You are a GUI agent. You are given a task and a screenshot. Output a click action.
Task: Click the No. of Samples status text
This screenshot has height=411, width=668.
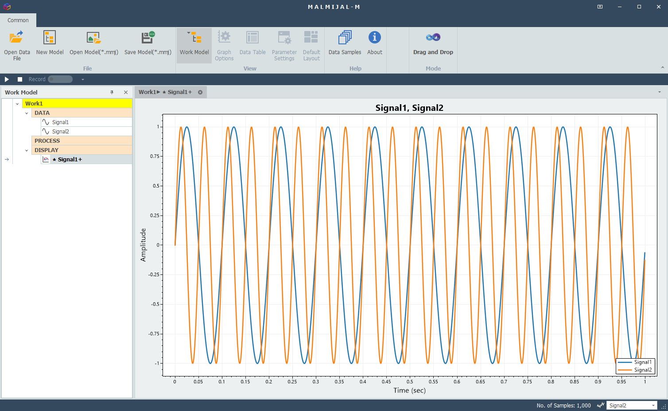[563, 405]
